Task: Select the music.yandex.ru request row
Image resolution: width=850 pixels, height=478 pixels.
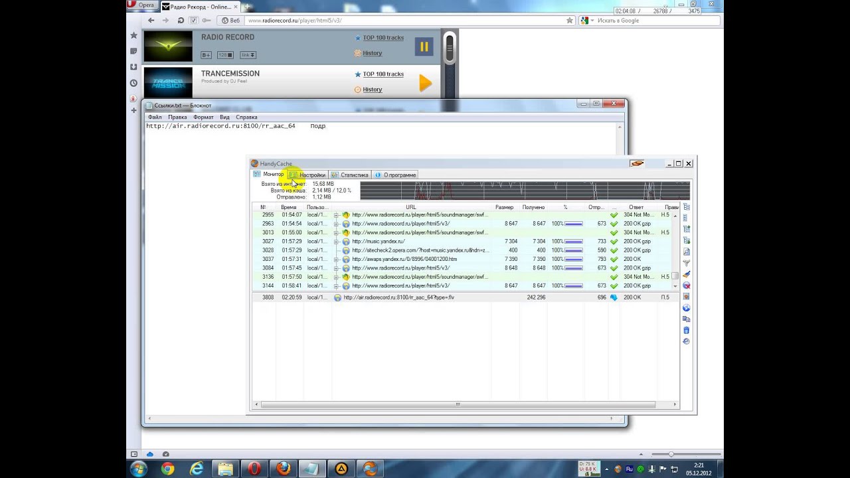Action: pyautogui.click(x=462, y=242)
